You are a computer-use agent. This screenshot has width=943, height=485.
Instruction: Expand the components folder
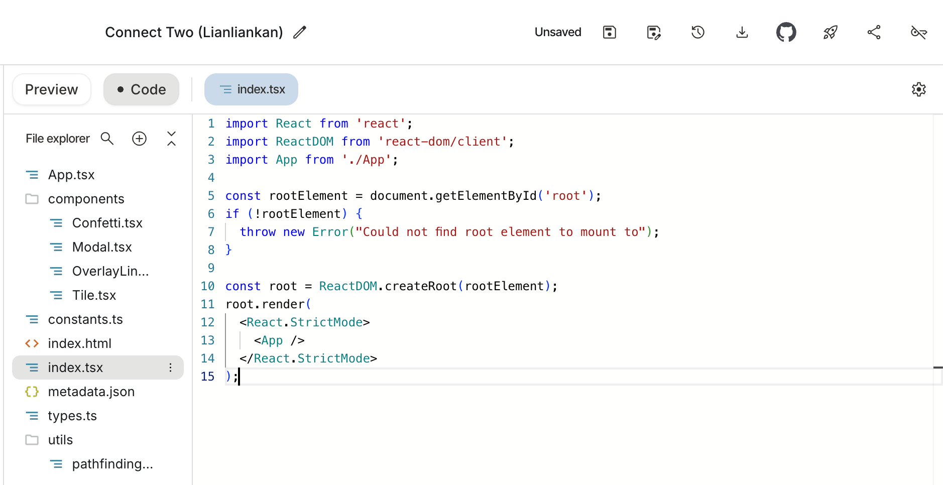(97, 199)
